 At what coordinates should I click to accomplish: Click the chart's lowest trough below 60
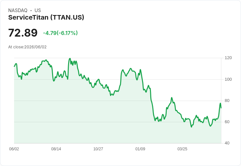pos(191,127)
